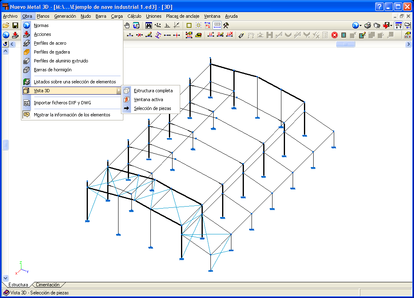
Task: Click the binoculars search icon
Action: [x=149, y=25]
